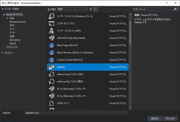Select the SQL Server category
The image size is (180, 122).
pyautogui.click(x=15, y=40)
